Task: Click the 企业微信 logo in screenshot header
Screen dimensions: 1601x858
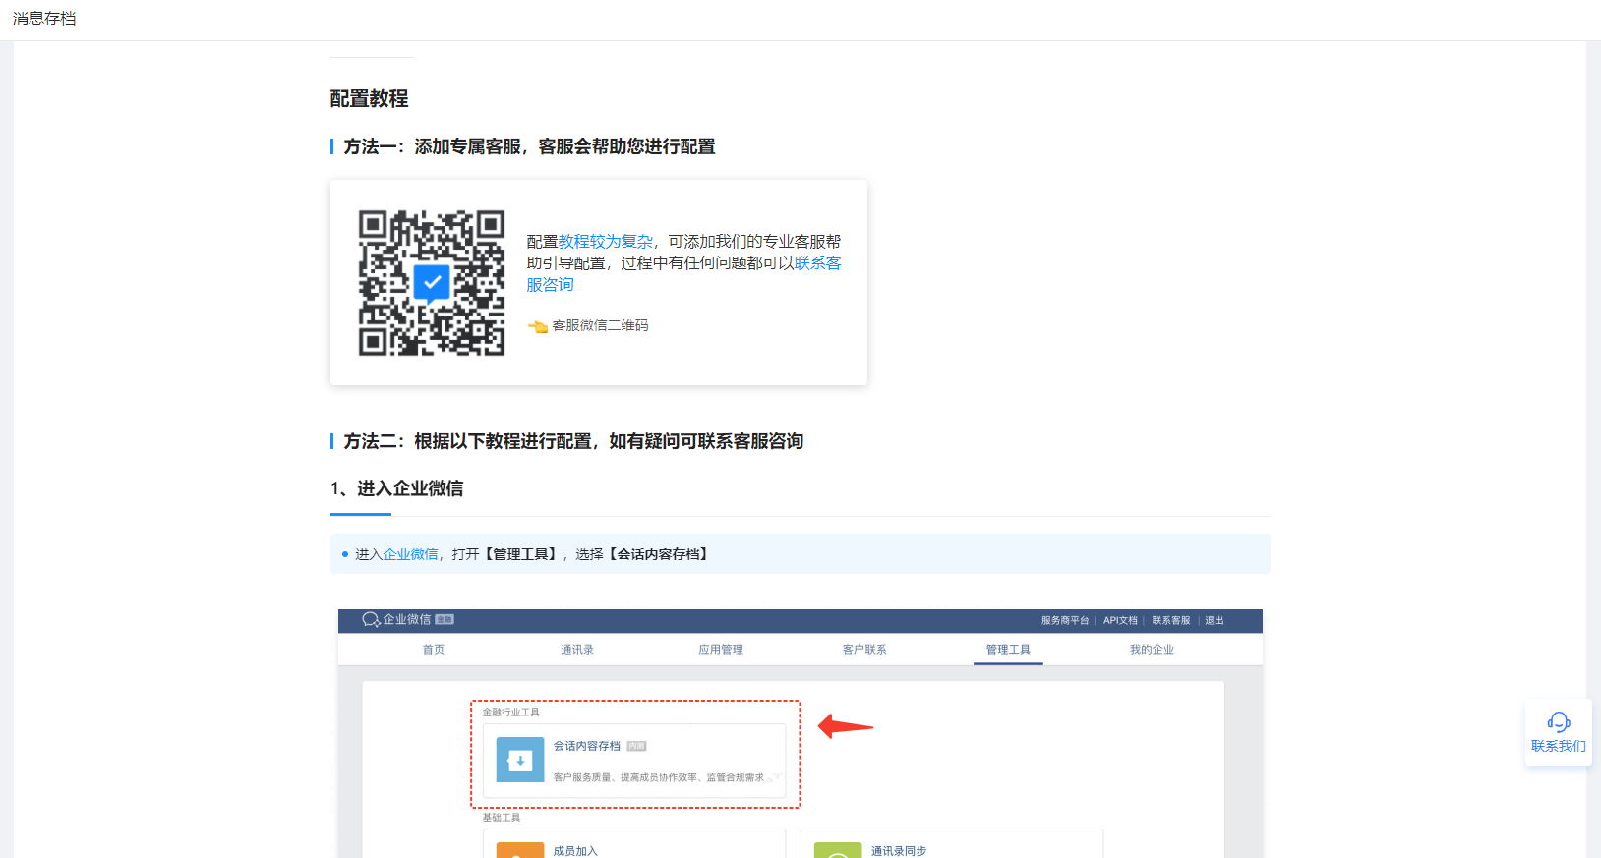Action: (407, 619)
